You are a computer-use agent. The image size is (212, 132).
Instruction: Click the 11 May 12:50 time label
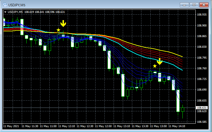coord(104,126)
